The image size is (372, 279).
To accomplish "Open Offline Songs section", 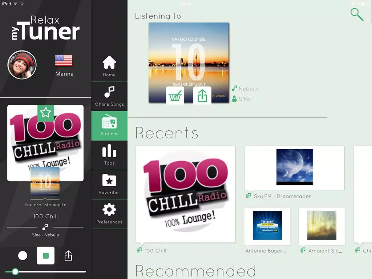I will 109,96.
